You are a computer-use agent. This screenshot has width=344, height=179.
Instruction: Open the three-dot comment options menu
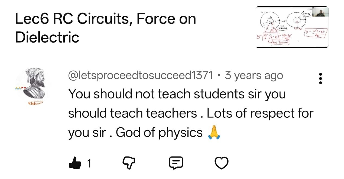click(320, 79)
